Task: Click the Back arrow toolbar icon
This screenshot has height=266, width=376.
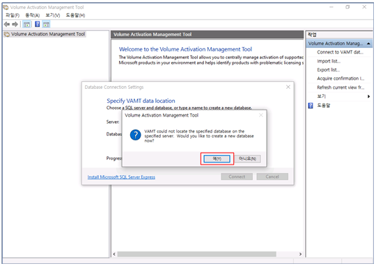Action: click(x=7, y=24)
